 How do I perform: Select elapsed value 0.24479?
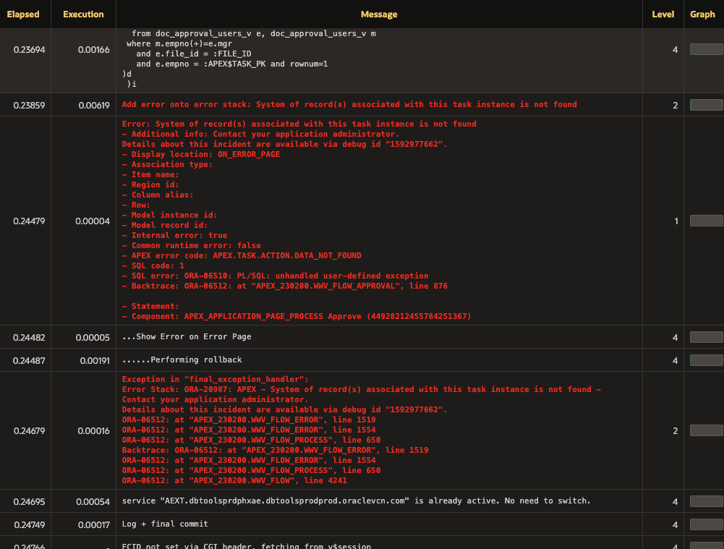(29, 221)
